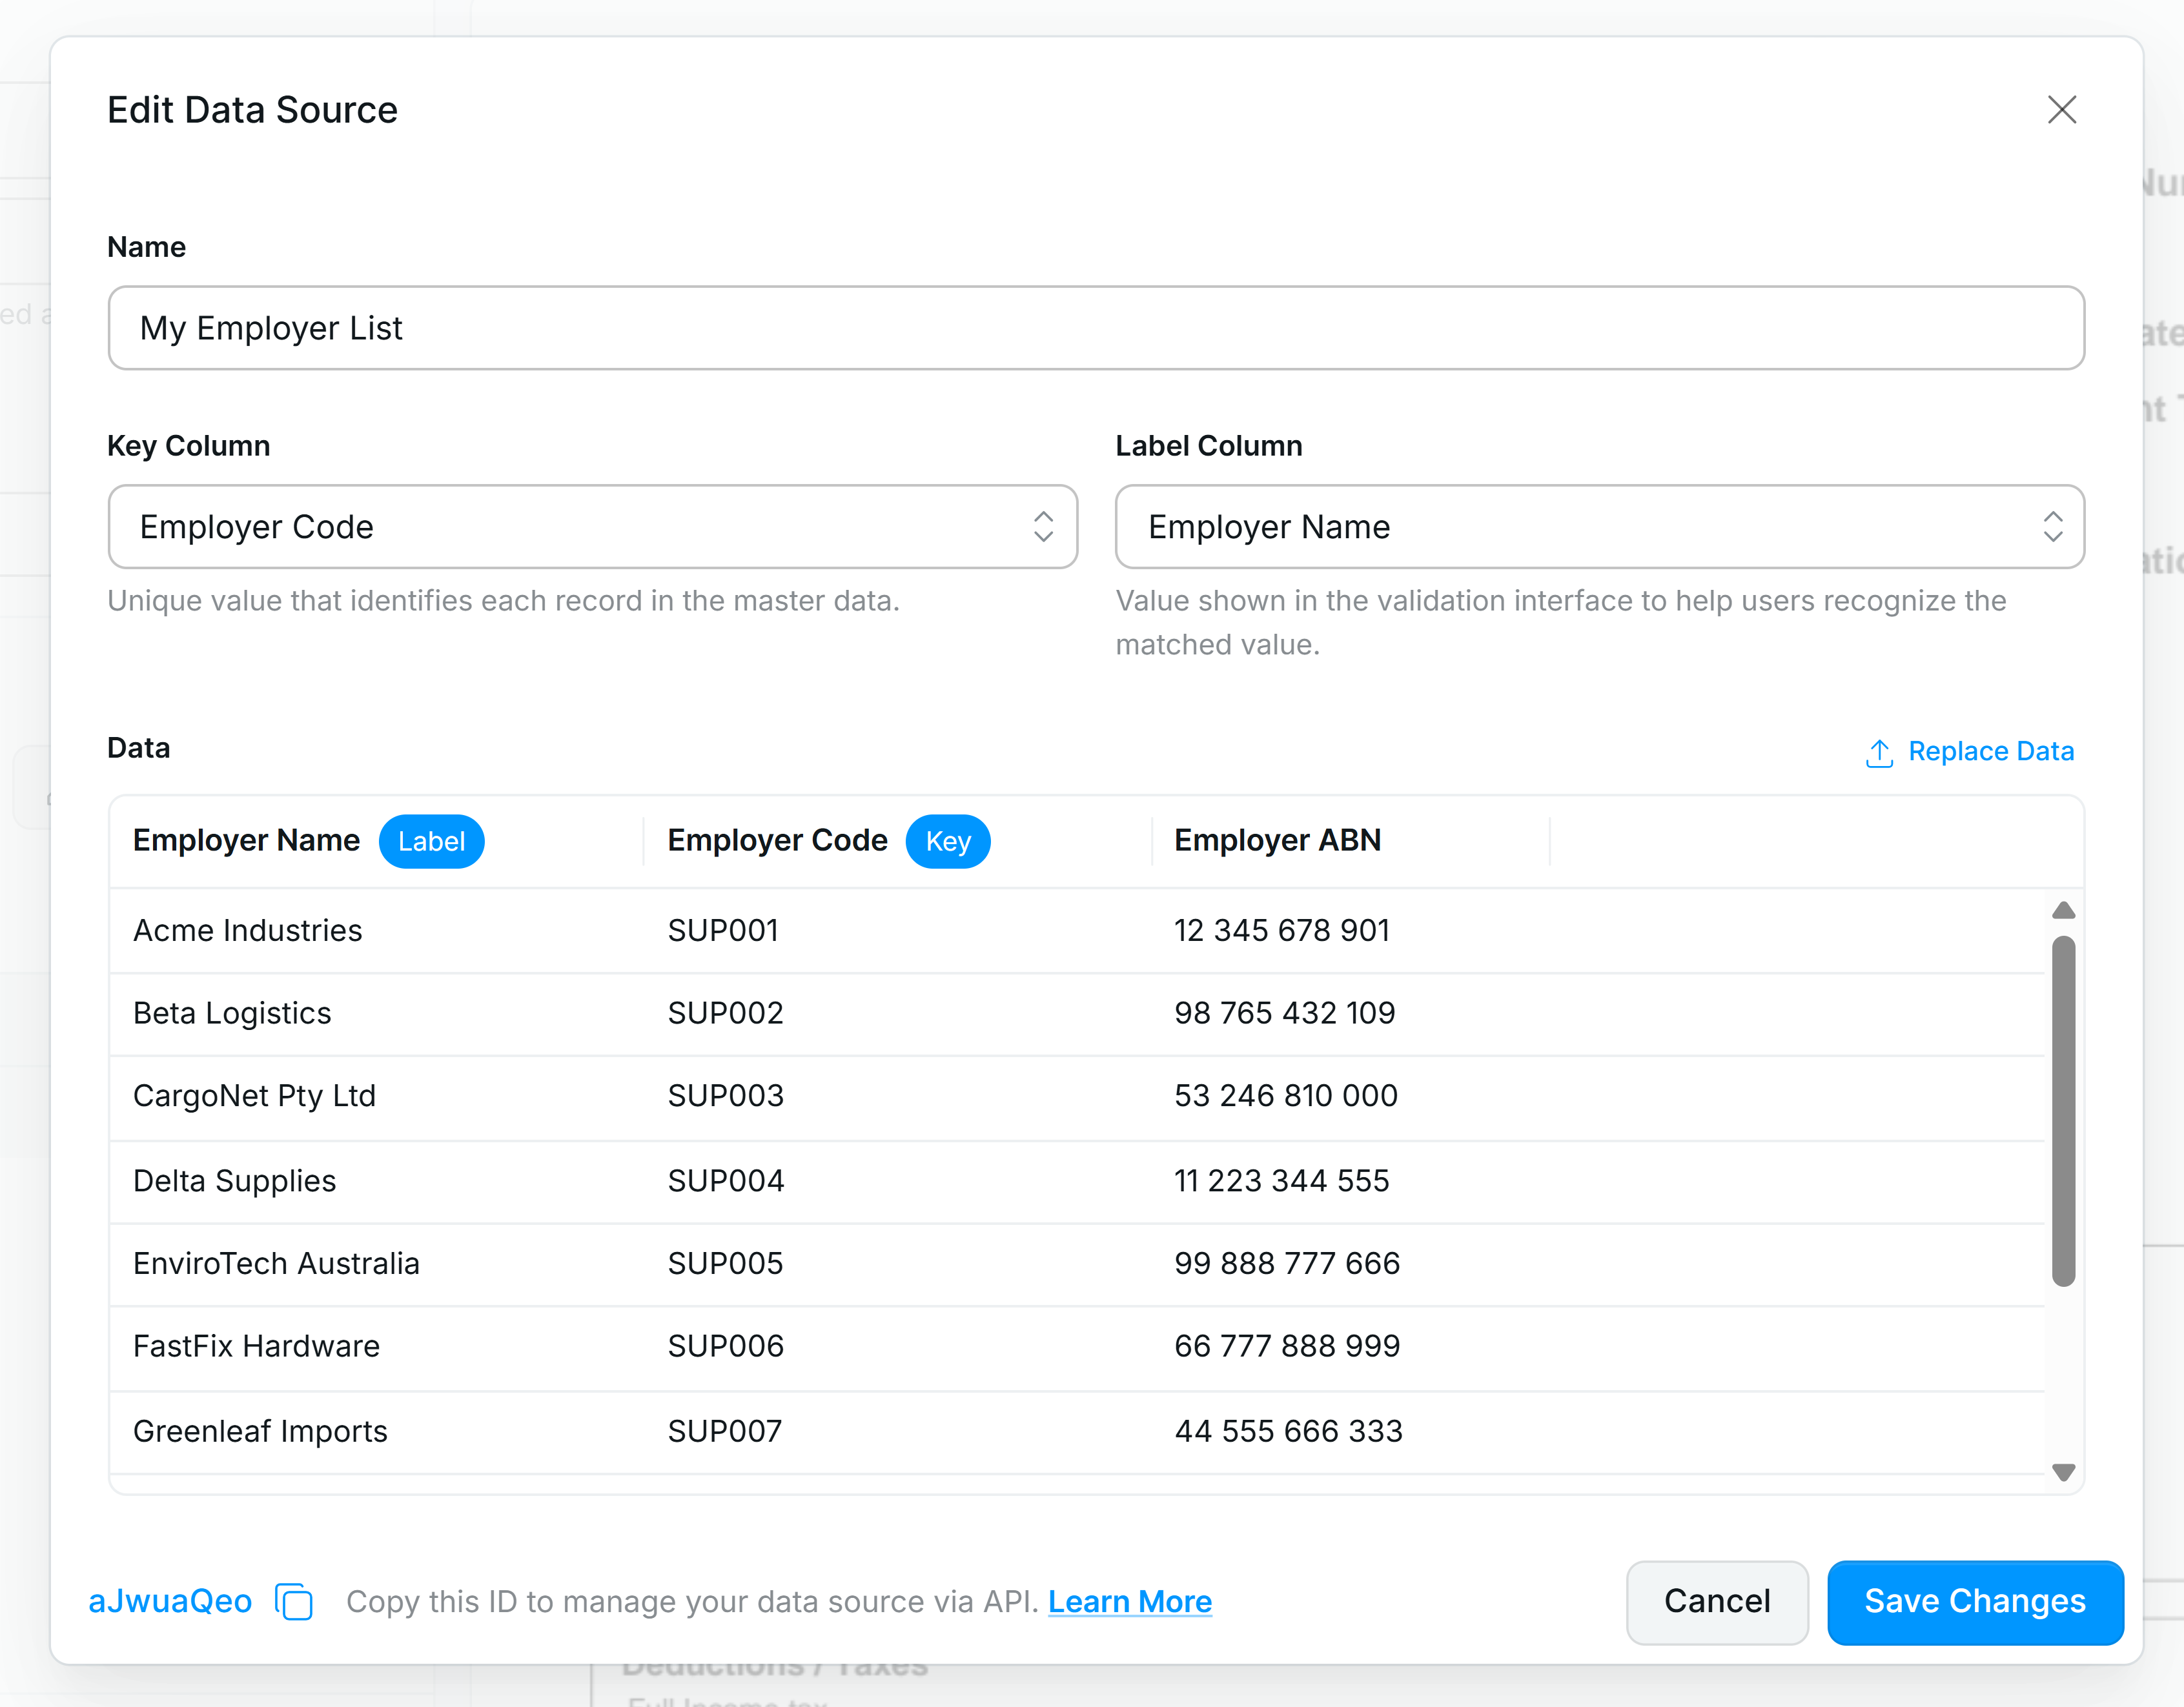2184x1707 pixels.
Task: Open the Key Column dropdown showing Employer Code
Action: [593, 527]
